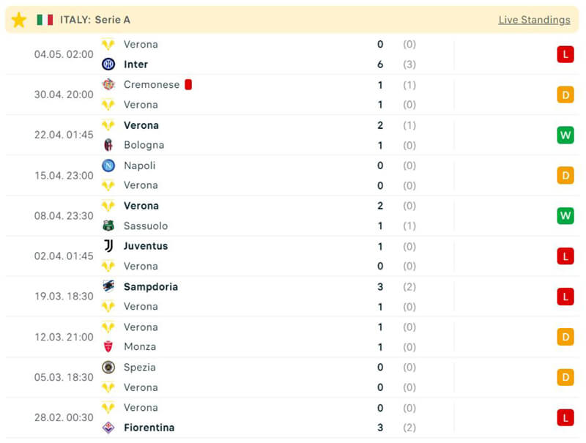Click the Monza team logo
Viewport: 586px width, 443px height.
(108, 347)
